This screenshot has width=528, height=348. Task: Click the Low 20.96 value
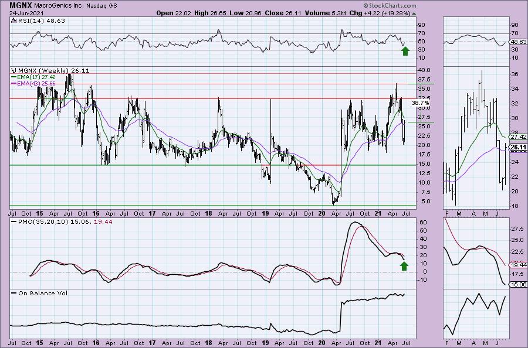(x=245, y=13)
